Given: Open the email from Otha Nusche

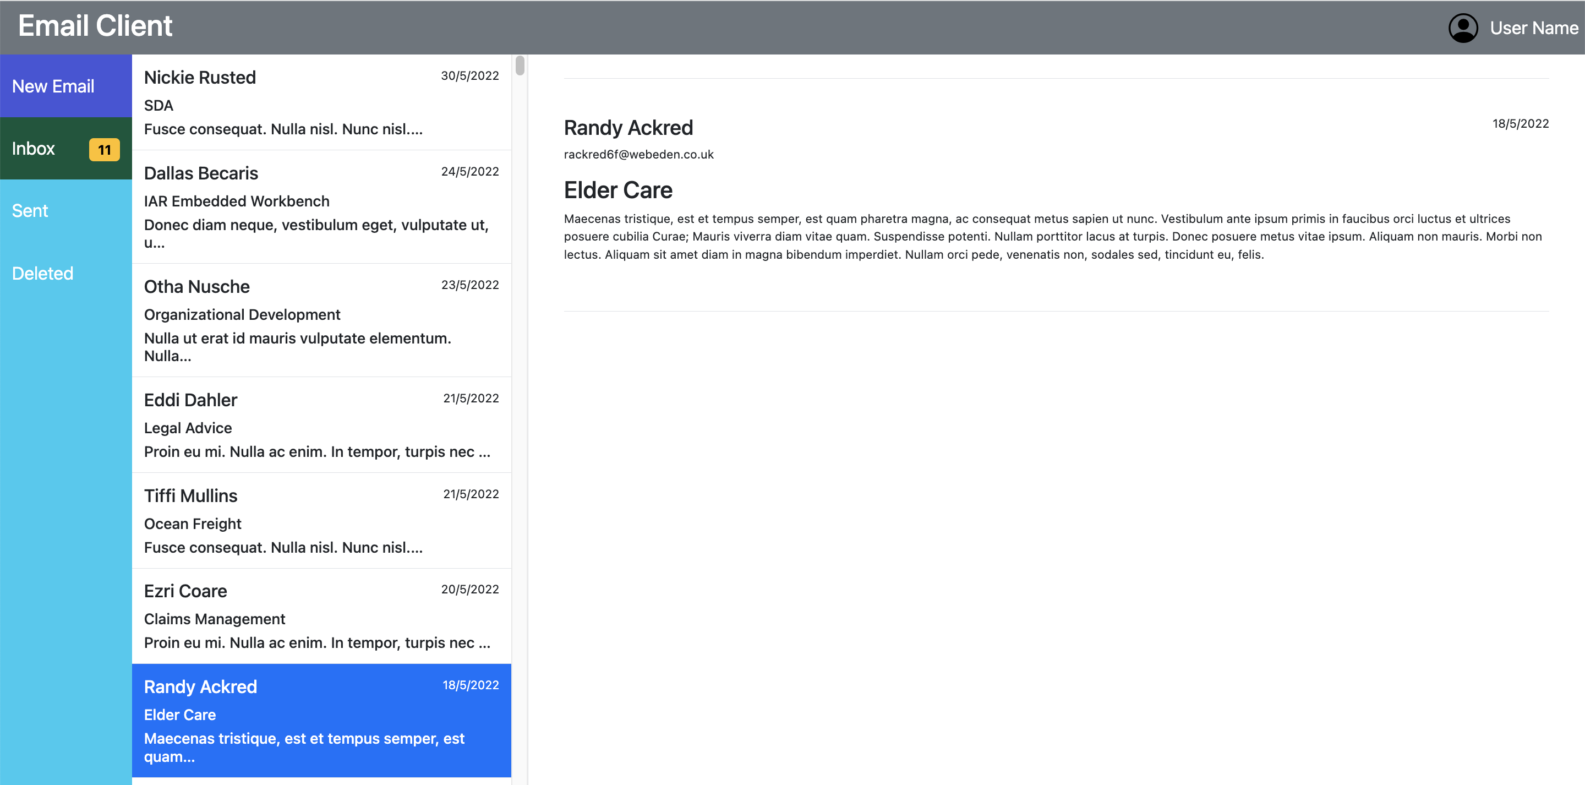Looking at the screenshot, I should 321,320.
